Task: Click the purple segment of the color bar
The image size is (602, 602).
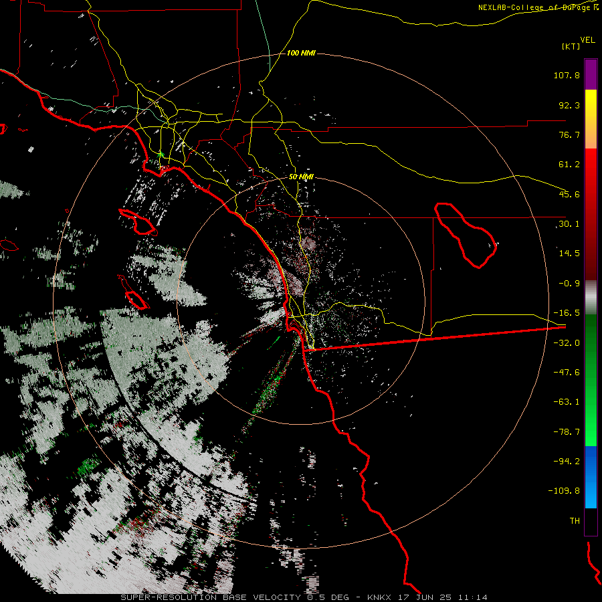Action: coord(591,74)
